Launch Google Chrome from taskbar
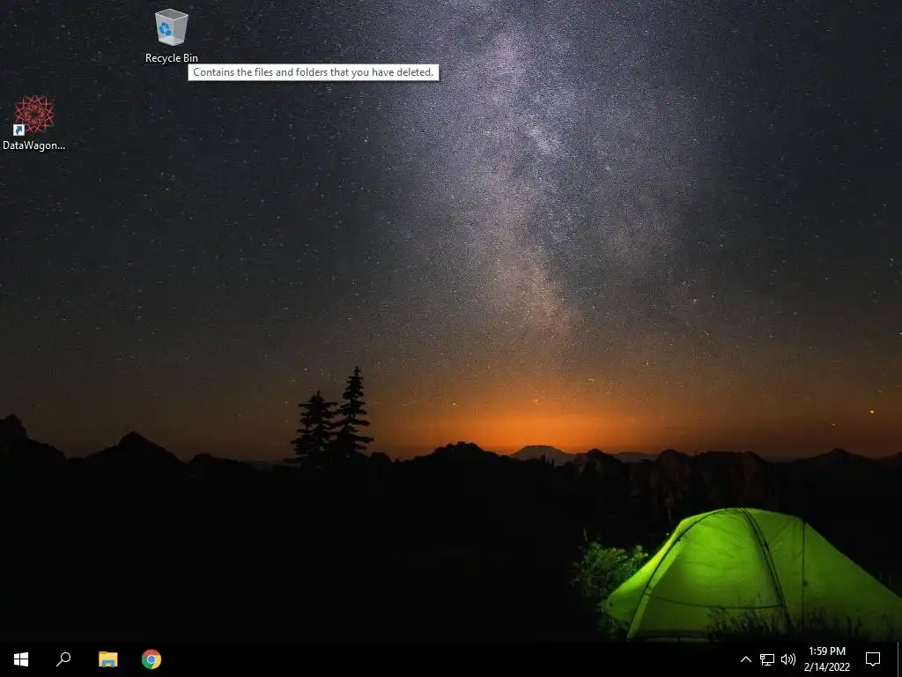Image resolution: width=902 pixels, height=677 pixels. [x=152, y=659]
